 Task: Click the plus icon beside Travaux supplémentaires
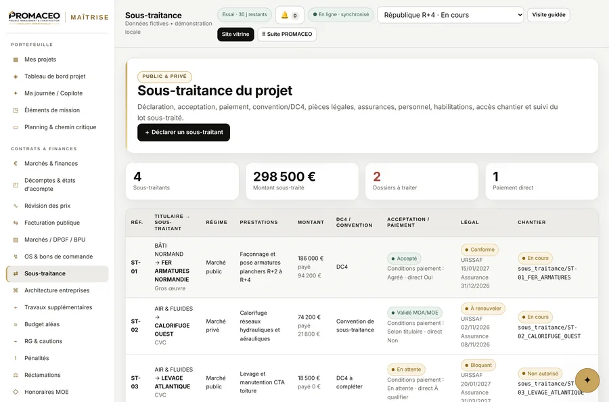point(16,307)
